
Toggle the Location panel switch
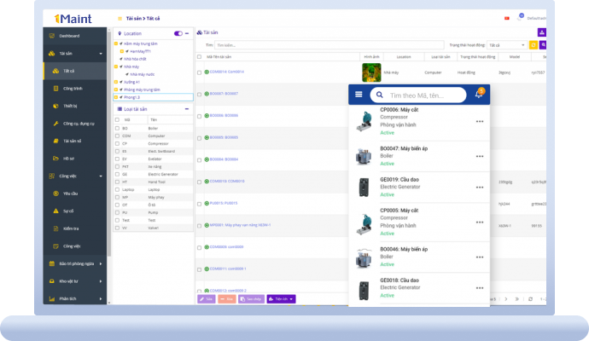pos(178,33)
